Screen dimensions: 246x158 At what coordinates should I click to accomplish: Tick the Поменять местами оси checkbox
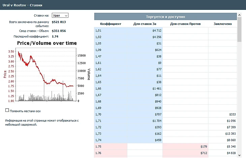coord(7,110)
